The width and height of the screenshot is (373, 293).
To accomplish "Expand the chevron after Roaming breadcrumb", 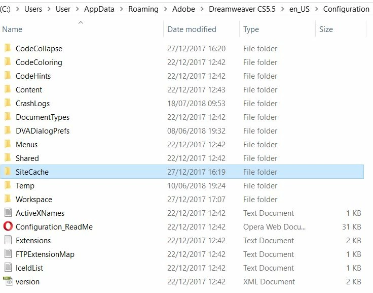I will (x=165, y=9).
